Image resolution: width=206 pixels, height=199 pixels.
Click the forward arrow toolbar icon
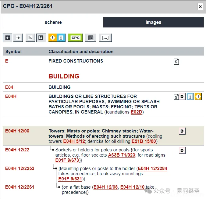(x=18, y=38)
